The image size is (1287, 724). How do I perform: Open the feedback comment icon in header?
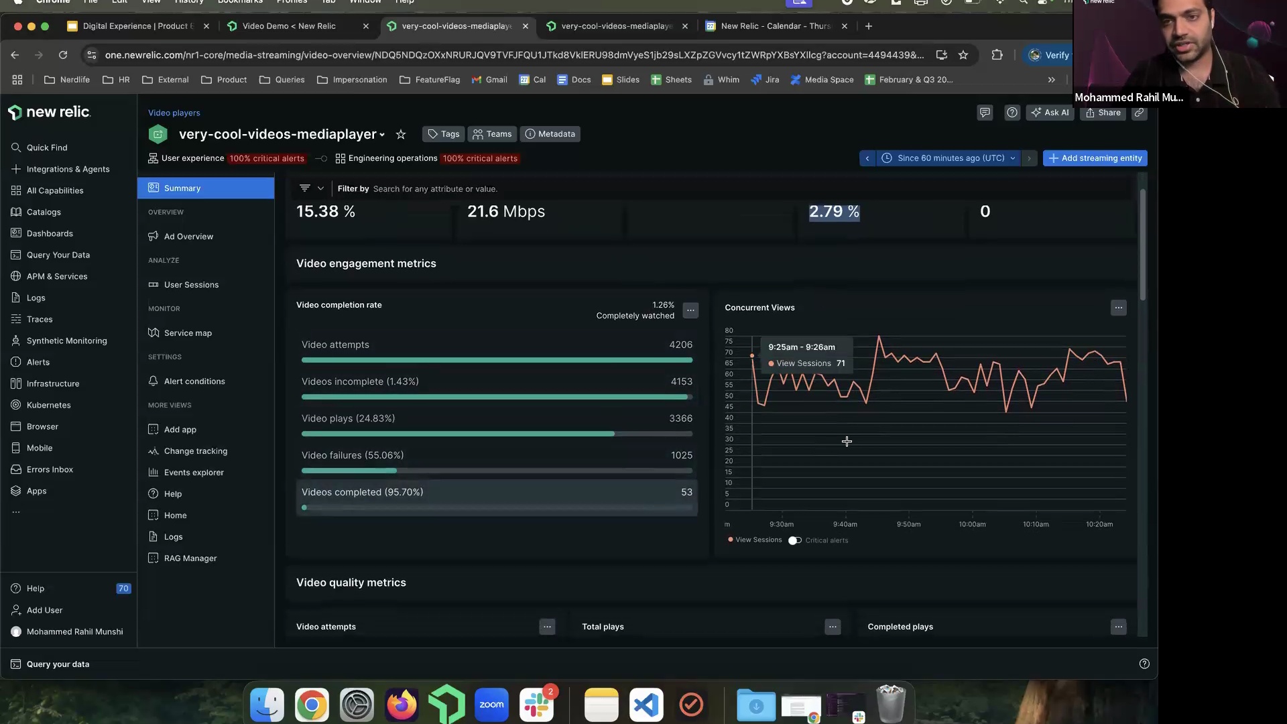tap(985, 113)
